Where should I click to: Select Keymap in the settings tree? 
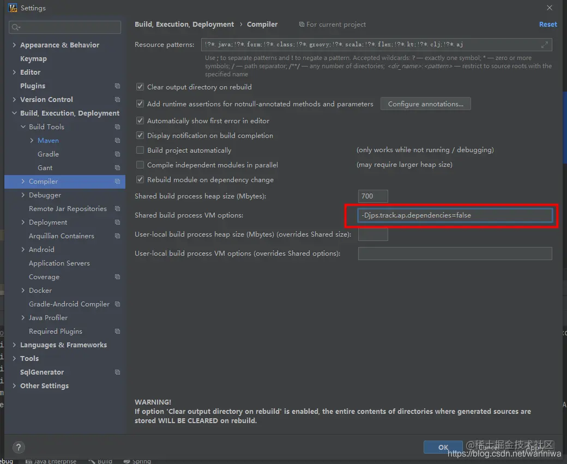[33, 58]
